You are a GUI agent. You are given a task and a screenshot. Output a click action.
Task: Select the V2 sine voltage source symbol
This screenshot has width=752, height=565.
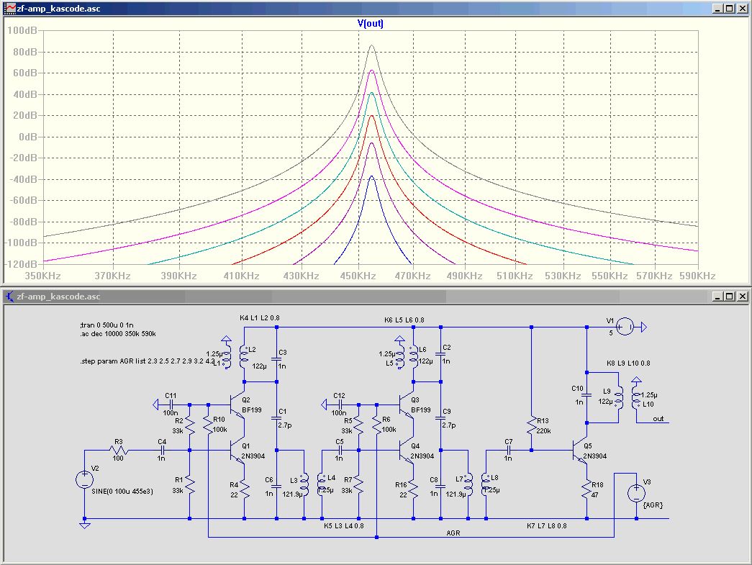pos(84,480)
